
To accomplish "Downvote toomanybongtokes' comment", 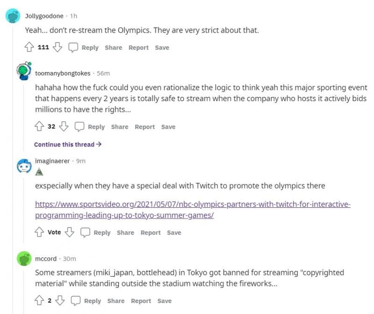I will pyautogui.click(x=65, y=126).
